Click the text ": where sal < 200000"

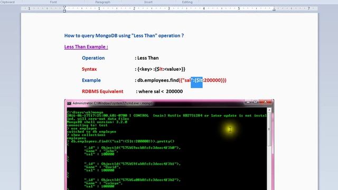[x=159, y=91]
